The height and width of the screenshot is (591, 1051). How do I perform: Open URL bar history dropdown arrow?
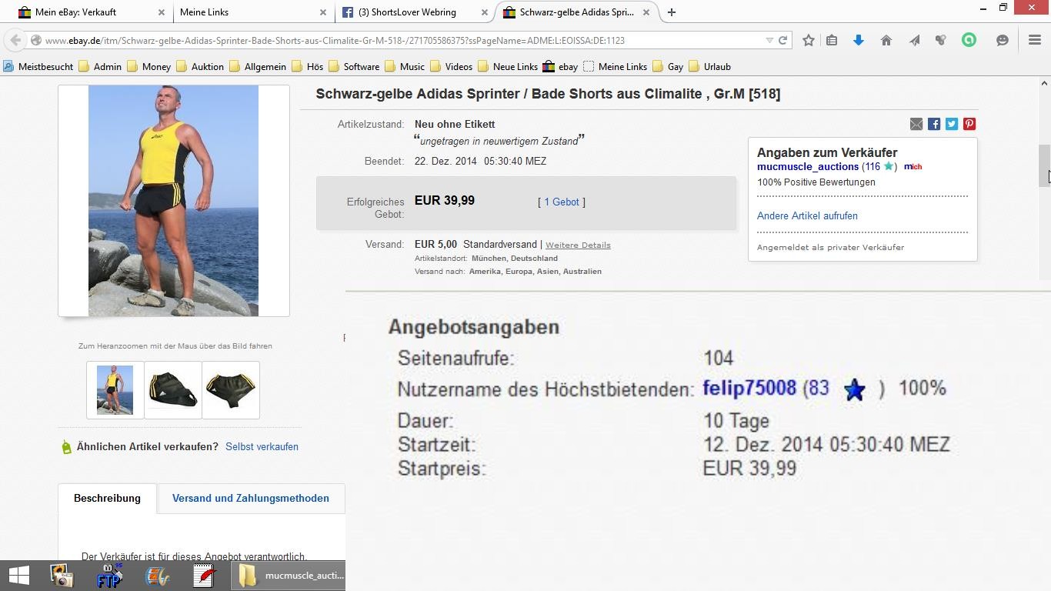(x=769, y=41)
